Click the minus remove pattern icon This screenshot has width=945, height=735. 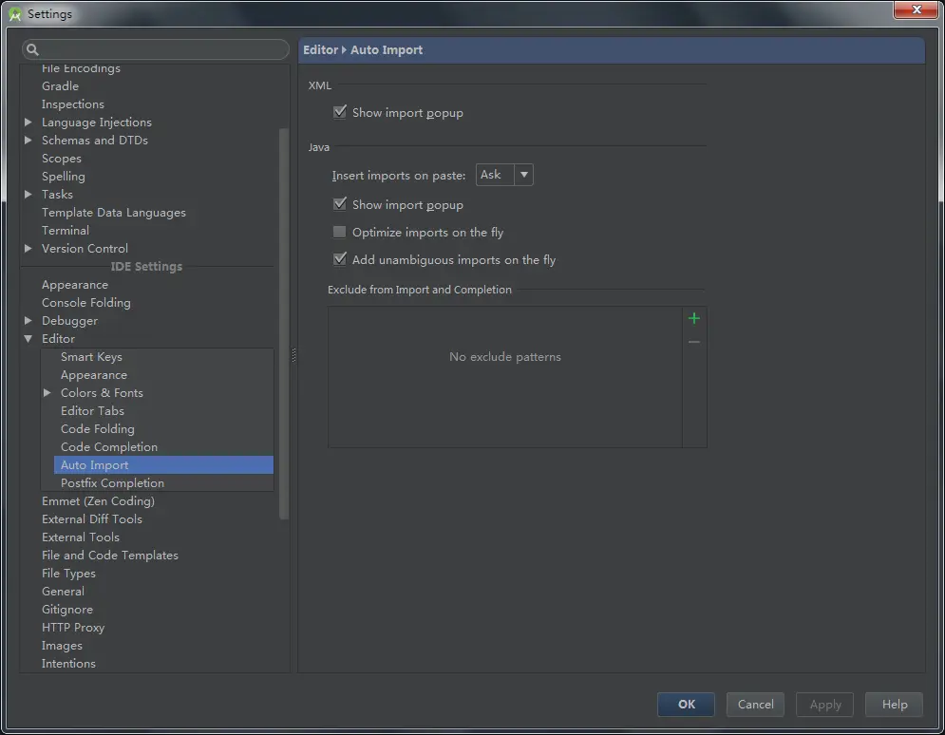click(693, 342)
